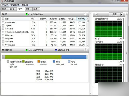This screenshot has height=96, width=129.
Task: Switch to the 磁盘 tab
Action: pyautogui.click(x=28, y=9)
